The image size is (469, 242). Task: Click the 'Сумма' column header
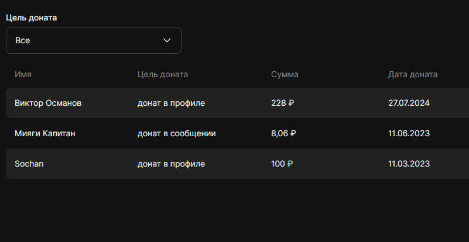285,74
